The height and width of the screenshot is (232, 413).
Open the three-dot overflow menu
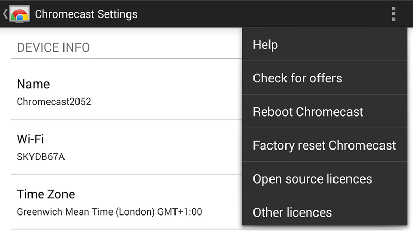(x=393, y=14)
